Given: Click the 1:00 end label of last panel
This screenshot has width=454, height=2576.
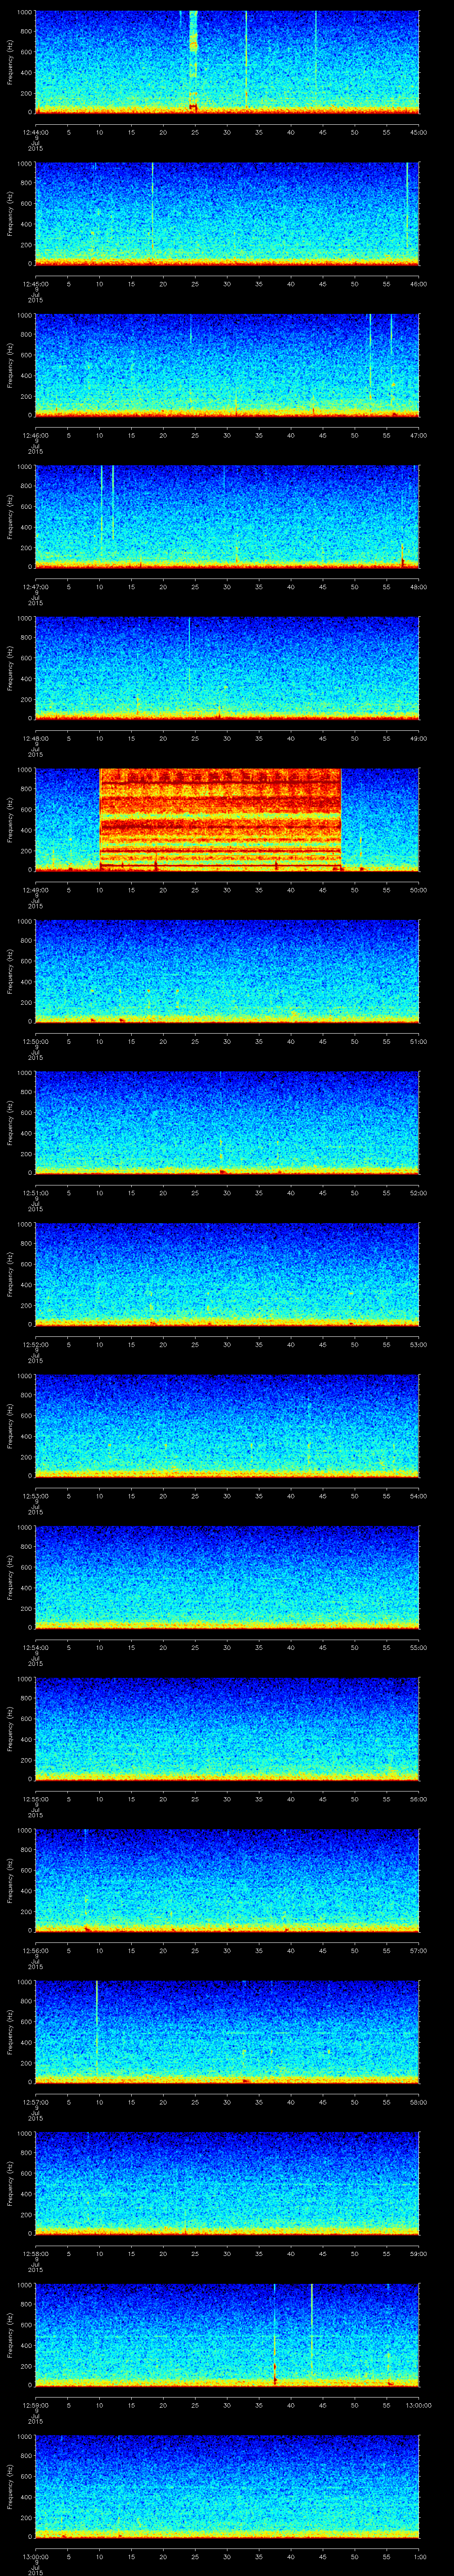Looking at the screenshot, I should click(419, 2557).
